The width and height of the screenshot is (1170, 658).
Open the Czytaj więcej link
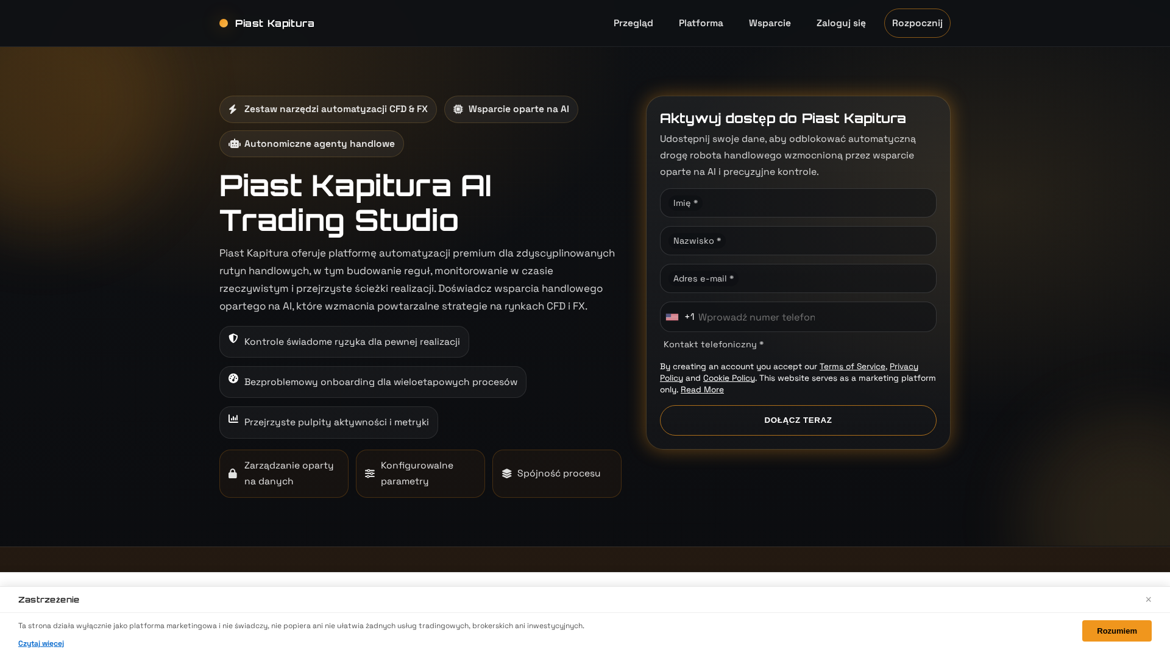[41, 643]
